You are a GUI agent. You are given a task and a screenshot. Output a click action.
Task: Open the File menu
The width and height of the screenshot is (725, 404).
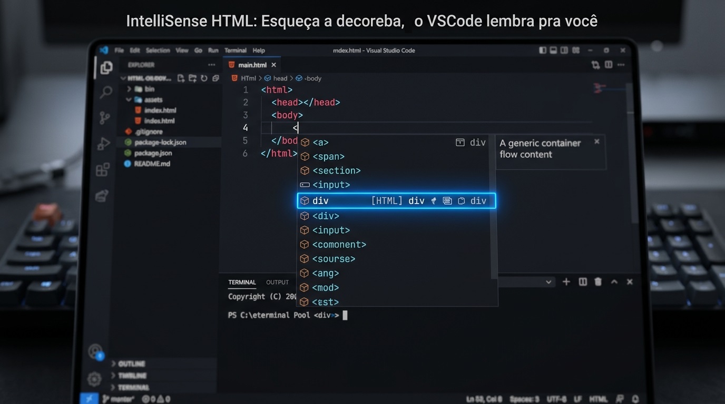[119, 50]
